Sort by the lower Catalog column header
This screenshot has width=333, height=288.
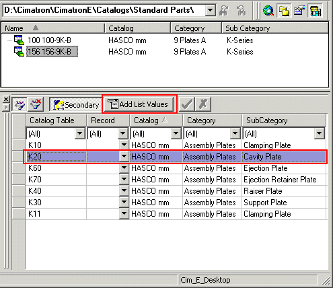[x=156, y=120]
